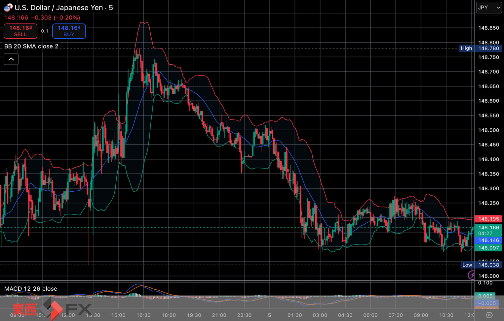The image size is (504, 321).
Task: Open the JPY currency dropdown
Action: click(488, 8)
